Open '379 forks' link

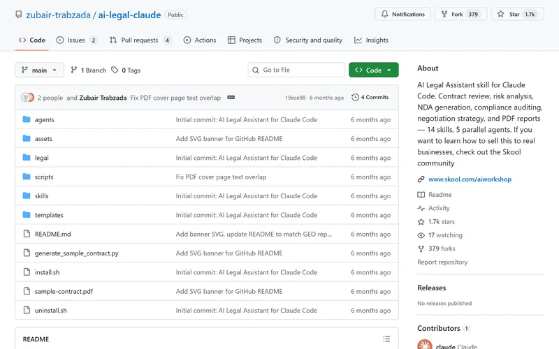coord(442,248)
